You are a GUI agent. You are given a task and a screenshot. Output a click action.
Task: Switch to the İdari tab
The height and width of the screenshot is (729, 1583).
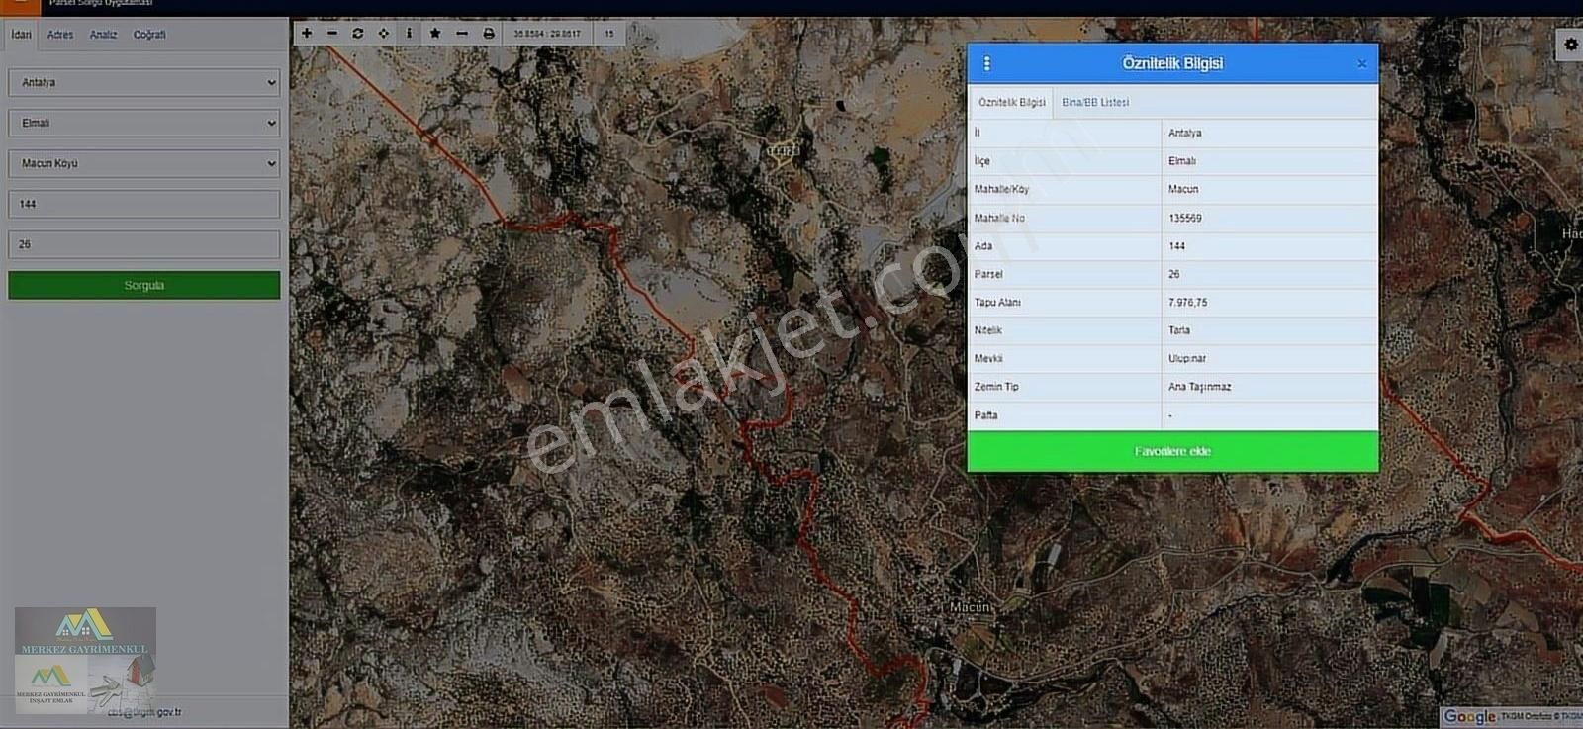point(21,35)
